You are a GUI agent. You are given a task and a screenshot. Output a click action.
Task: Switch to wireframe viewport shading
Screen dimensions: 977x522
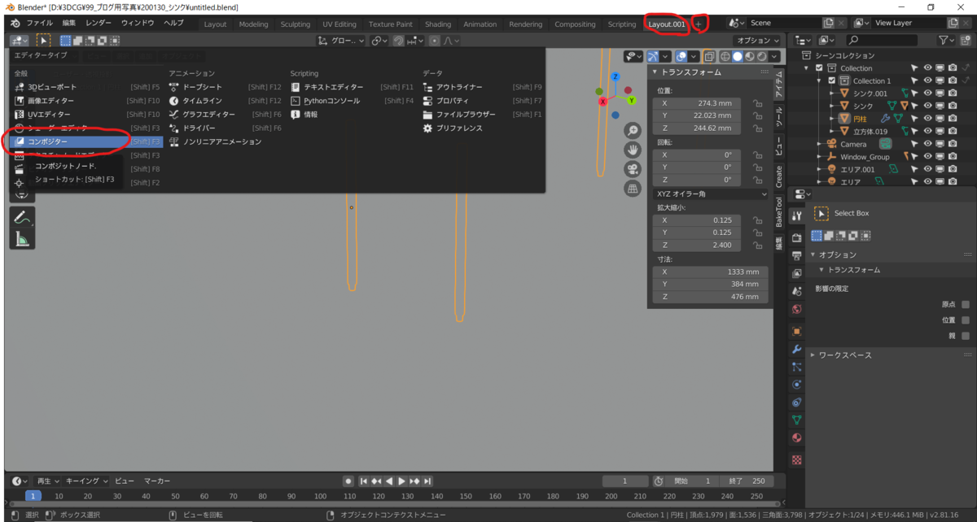tap(725, 57)
